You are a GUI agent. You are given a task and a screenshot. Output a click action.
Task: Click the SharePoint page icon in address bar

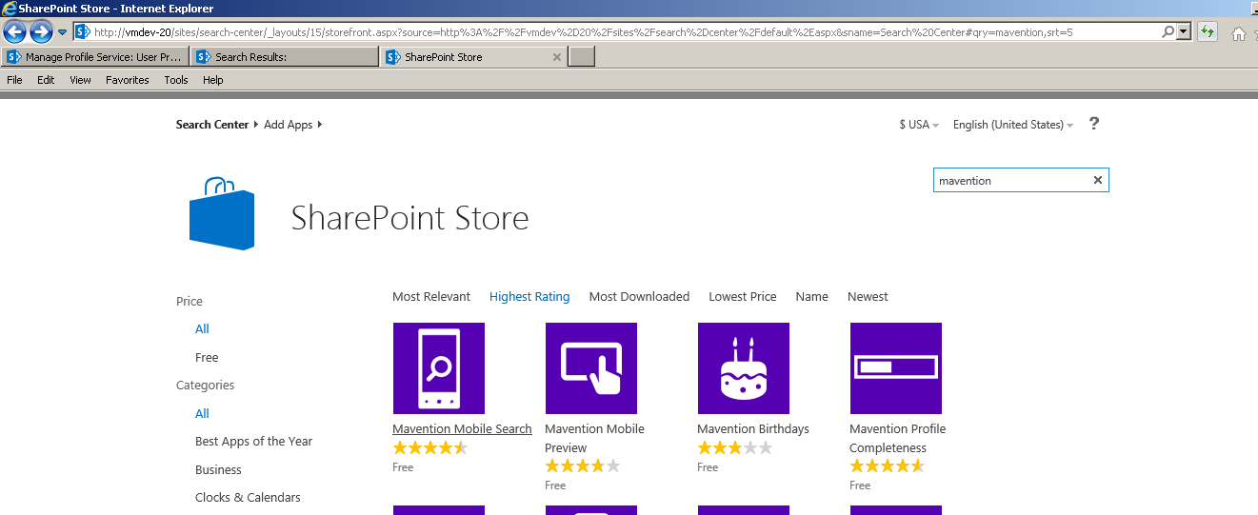coord(83,32)
